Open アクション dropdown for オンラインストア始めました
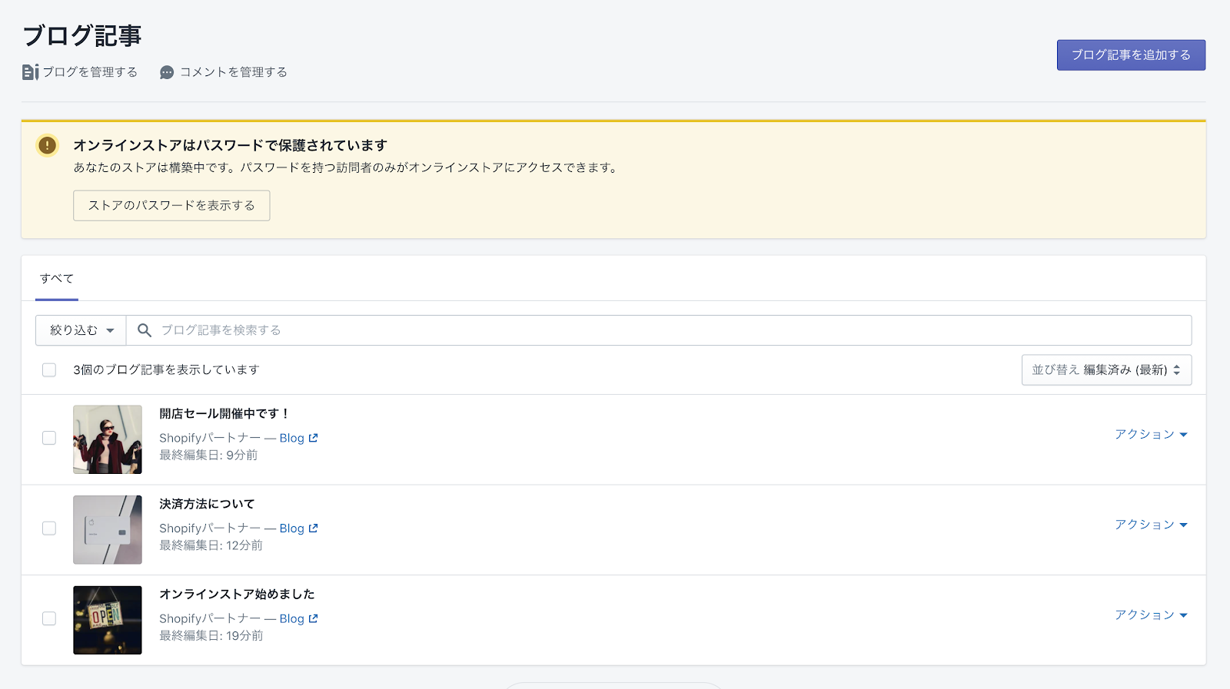The width and height of the screenshot is (1230, 689). click(1151, 615)
